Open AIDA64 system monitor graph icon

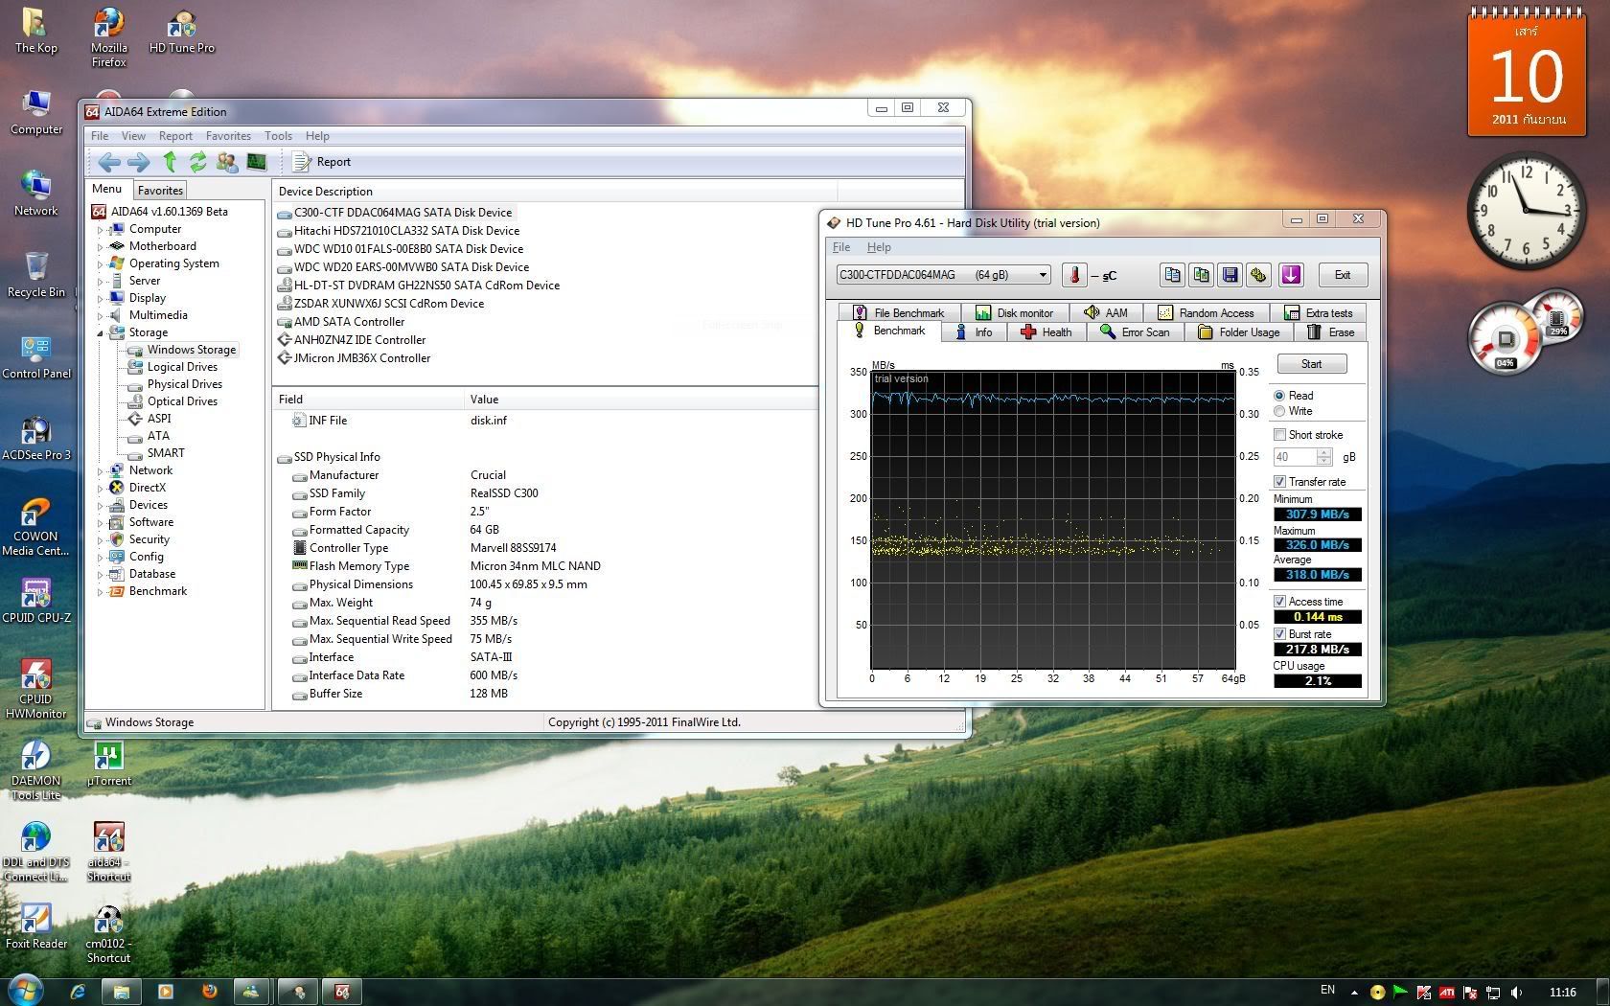[257, 162]
